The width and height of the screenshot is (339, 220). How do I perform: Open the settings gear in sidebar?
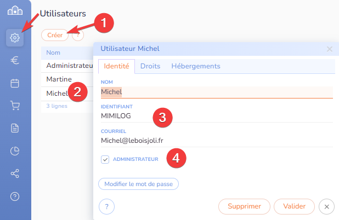coord(15,38)
